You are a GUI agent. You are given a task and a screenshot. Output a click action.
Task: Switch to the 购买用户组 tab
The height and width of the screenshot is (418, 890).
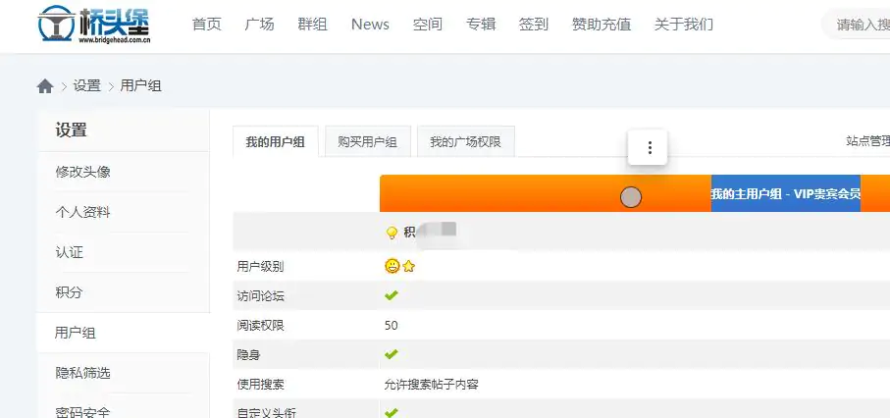[367, 142]
